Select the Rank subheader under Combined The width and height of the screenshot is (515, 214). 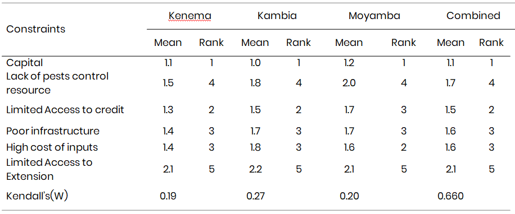491,43
